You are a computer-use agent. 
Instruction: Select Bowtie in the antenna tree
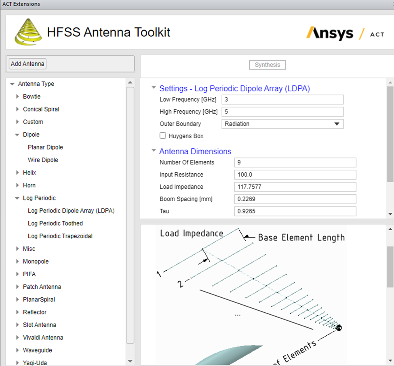coord(32,96)
